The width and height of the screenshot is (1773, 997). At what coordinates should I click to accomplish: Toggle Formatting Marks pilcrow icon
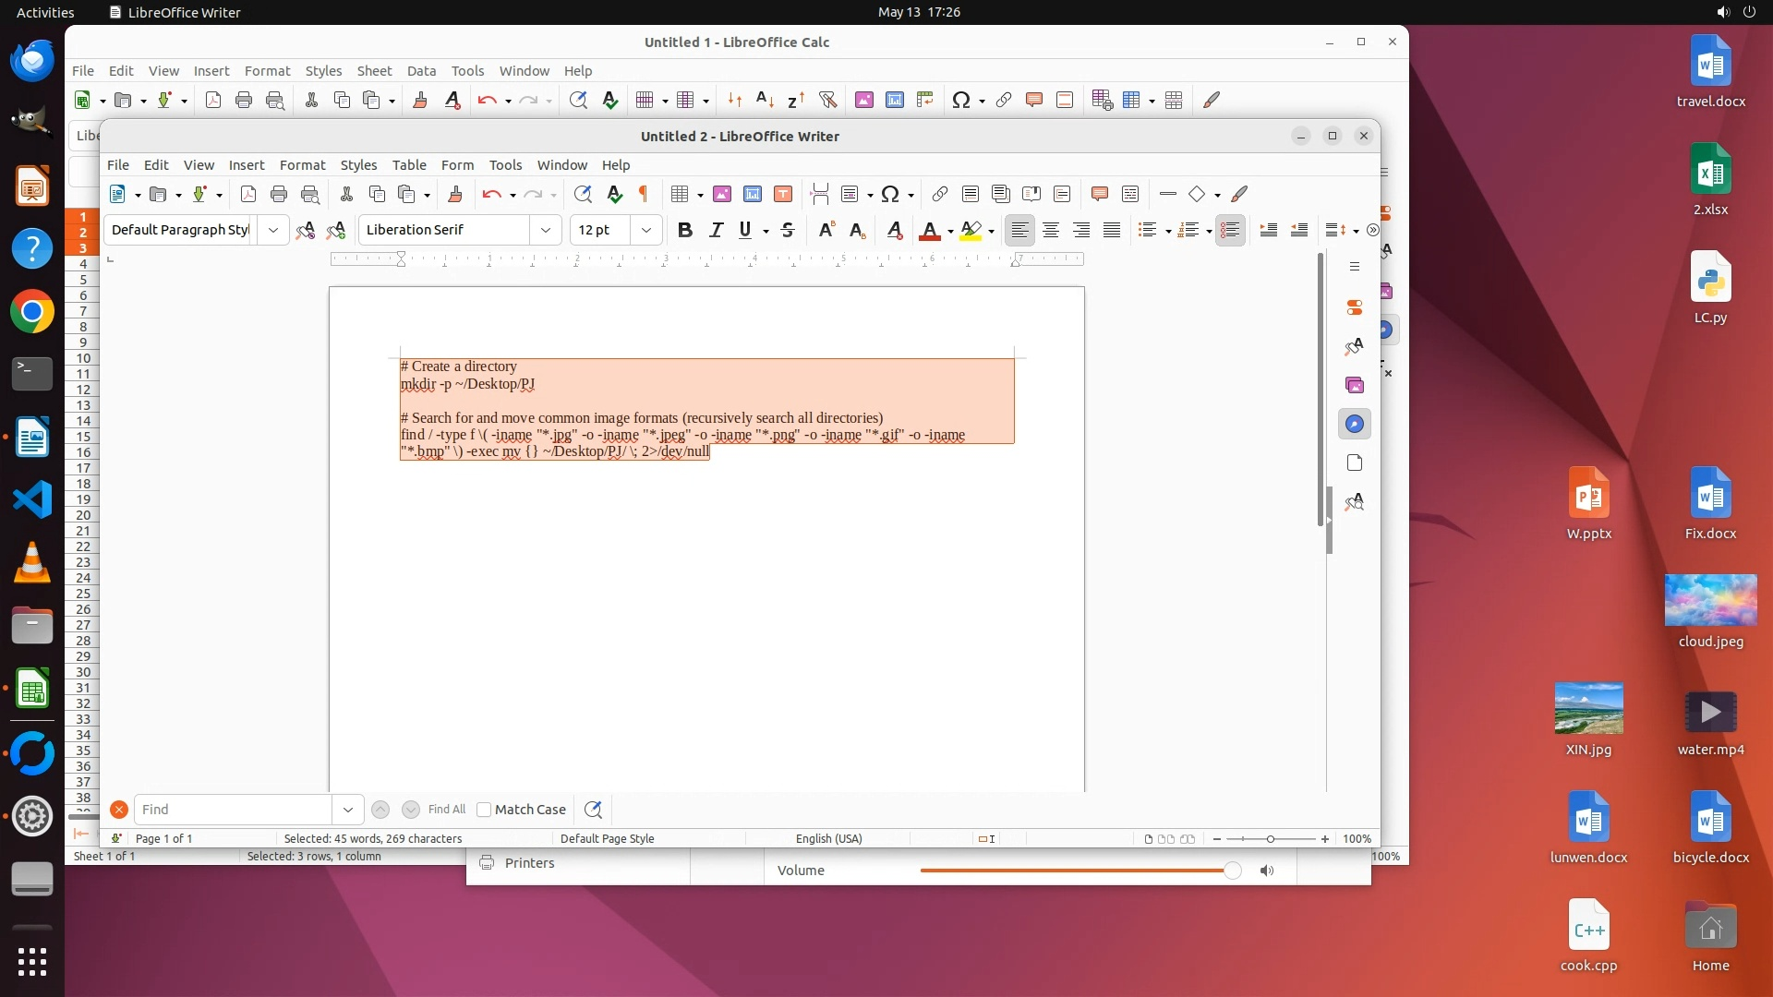pyautogui.click(x=644, y=194)
